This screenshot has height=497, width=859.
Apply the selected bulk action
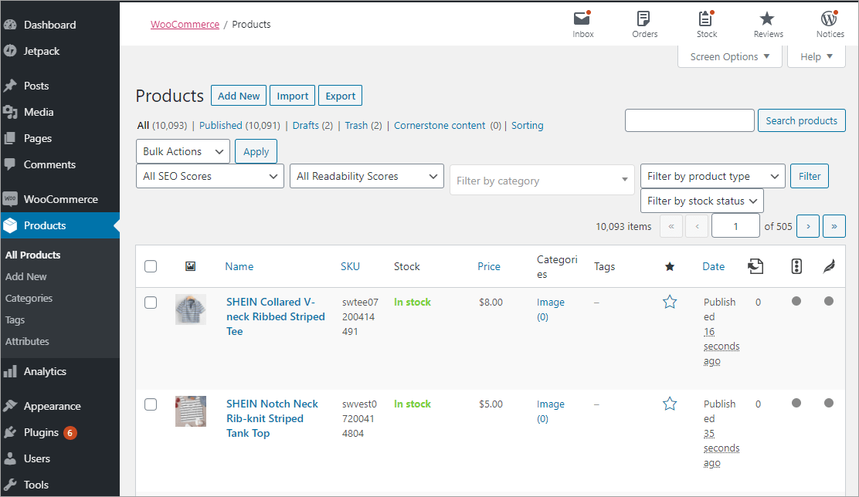tap(256, 151)
